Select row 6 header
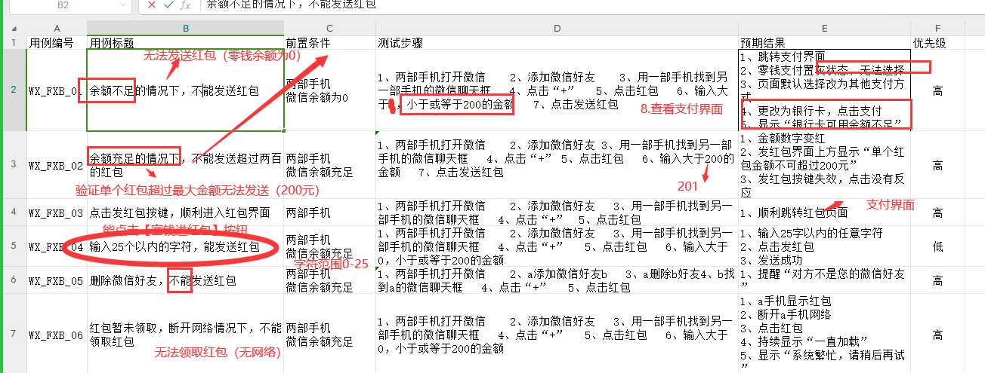 click(x=13, y=280)
